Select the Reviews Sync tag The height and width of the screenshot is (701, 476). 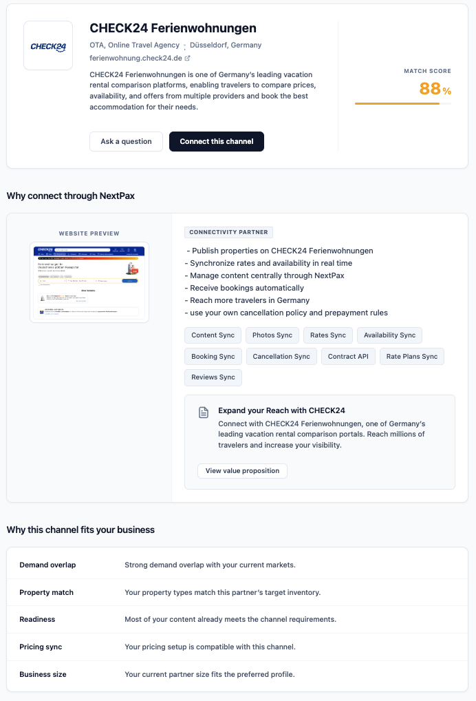(213, 377)
